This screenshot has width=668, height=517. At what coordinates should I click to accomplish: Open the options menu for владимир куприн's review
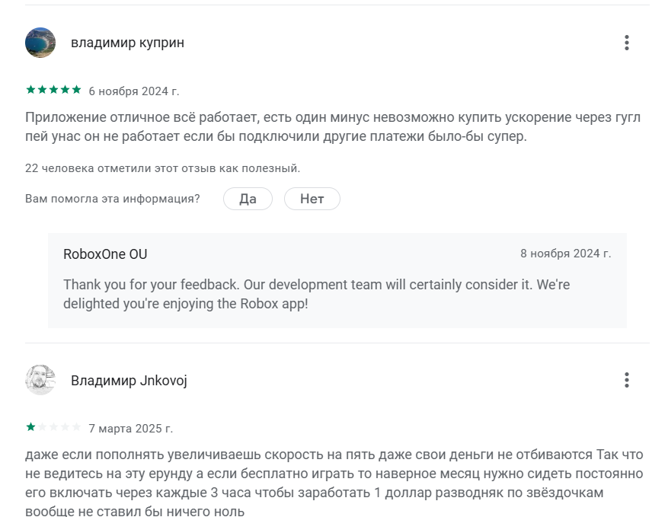pyautogui.click(x=626, y=43)
